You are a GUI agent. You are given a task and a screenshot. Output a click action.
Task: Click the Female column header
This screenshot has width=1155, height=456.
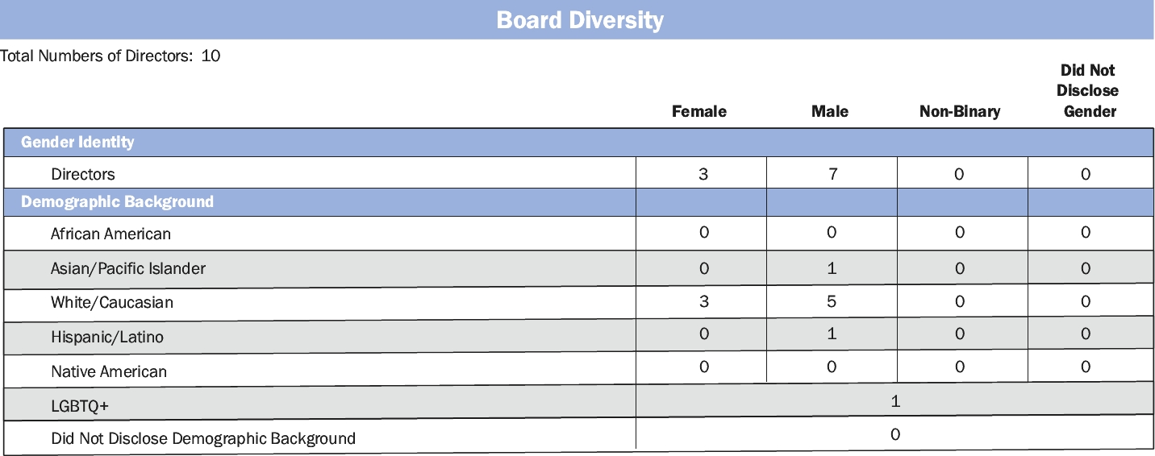point(698,112)
